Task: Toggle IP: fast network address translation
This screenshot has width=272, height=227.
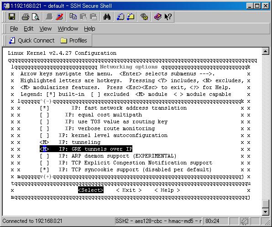Action: tap(114, 108)
